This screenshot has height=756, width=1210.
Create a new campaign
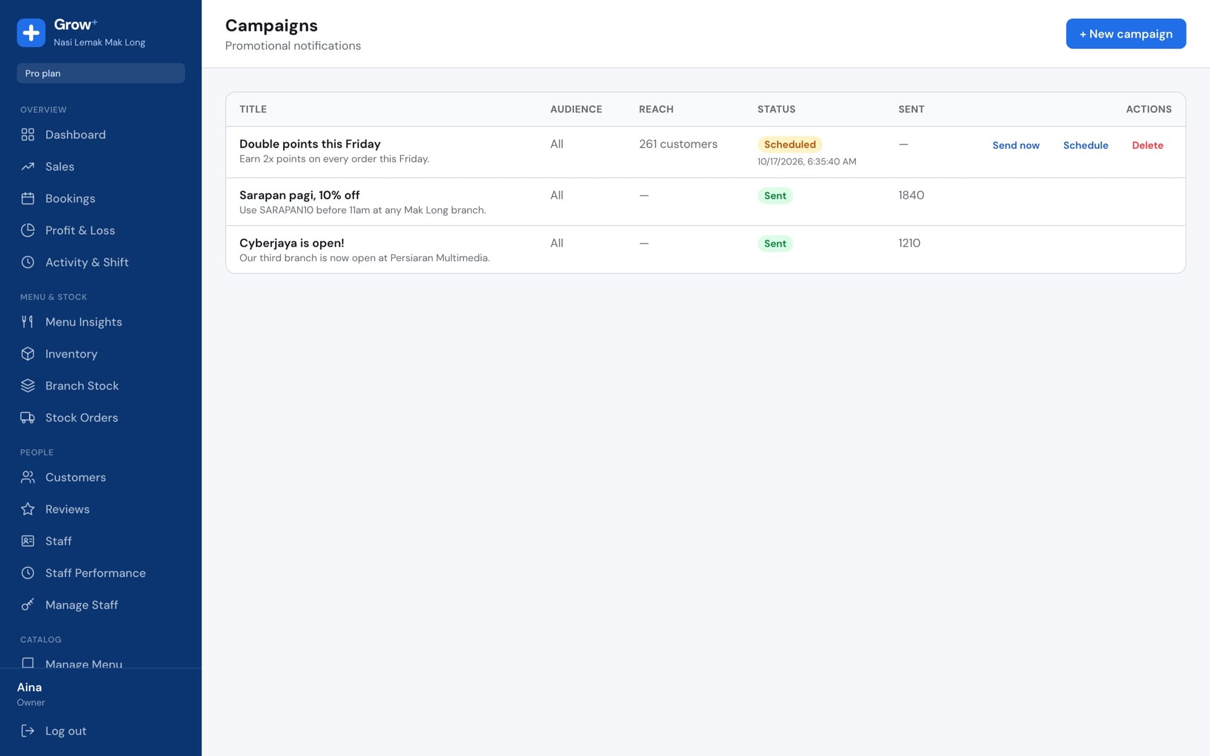1125,34
